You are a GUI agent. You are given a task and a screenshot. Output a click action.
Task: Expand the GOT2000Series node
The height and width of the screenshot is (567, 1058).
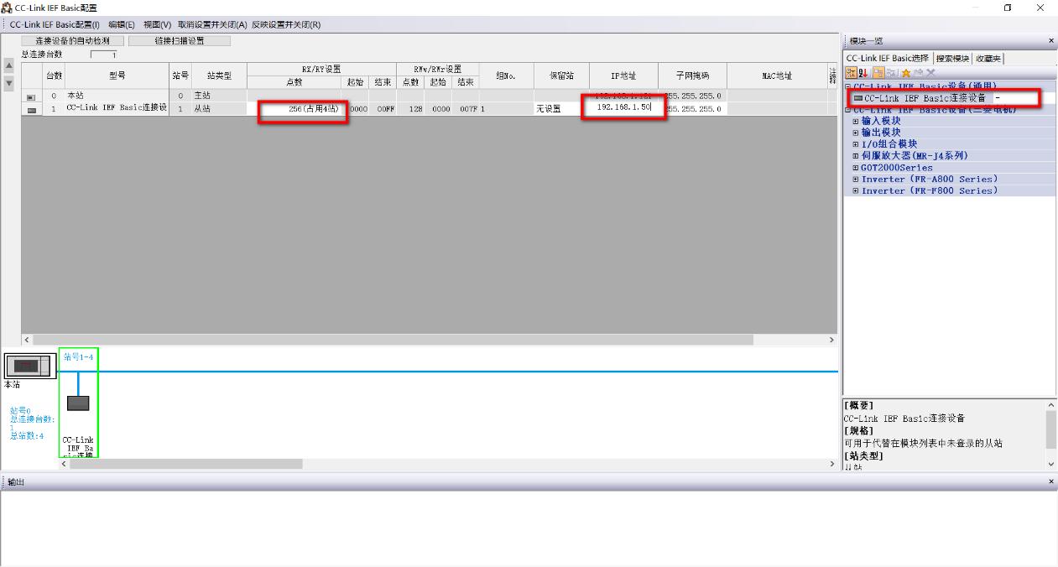pyautogui.click(x=856, y=168)
